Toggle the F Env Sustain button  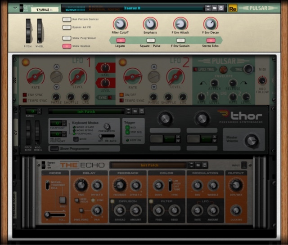[181, 40]
